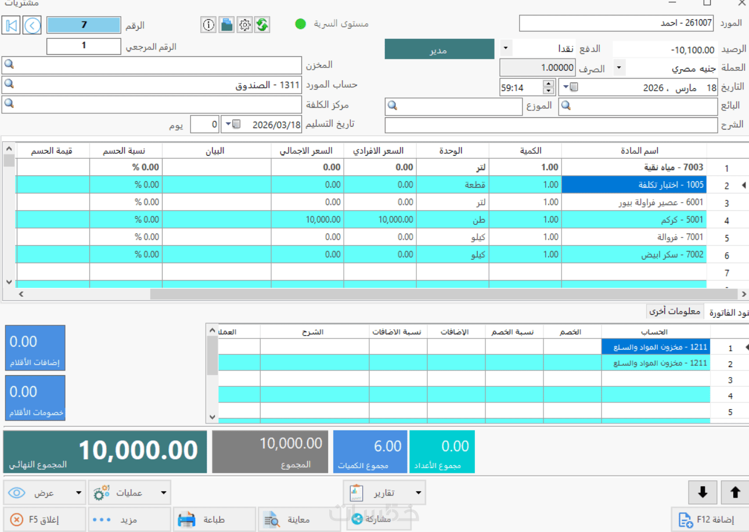The height and width of the screenshot is (532, 749).
Task: Select the item row 5001 - كركم
Action: pos(634,220)
